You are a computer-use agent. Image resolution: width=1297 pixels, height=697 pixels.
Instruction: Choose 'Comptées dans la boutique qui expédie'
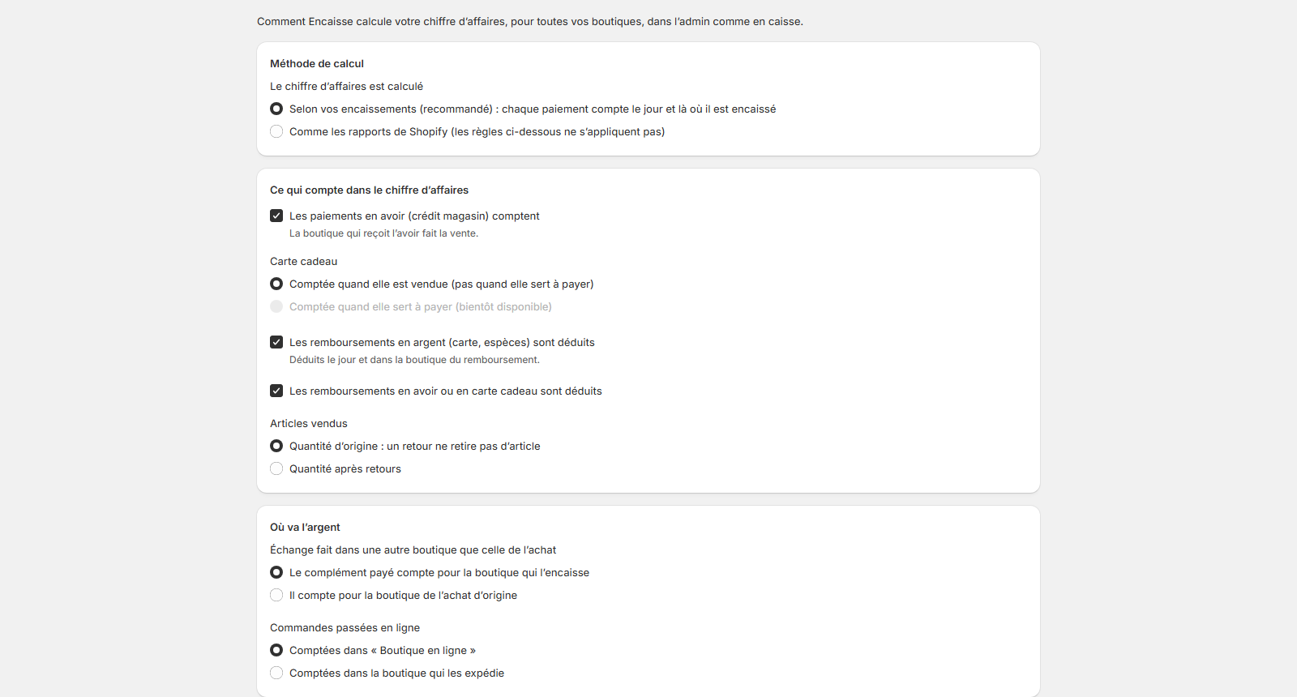[x=276, y=673]
